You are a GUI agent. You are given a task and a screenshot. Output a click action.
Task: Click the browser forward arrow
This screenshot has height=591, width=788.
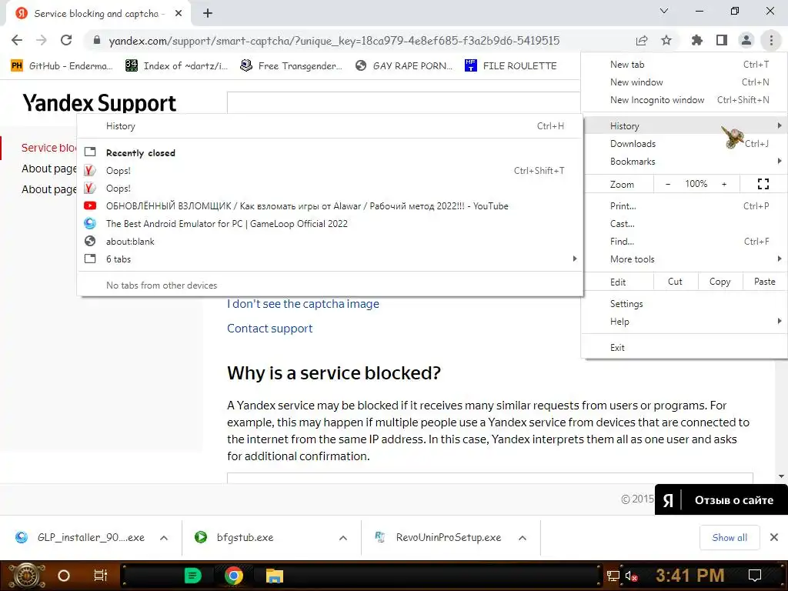pyautogui.click(x=42, y=40)
